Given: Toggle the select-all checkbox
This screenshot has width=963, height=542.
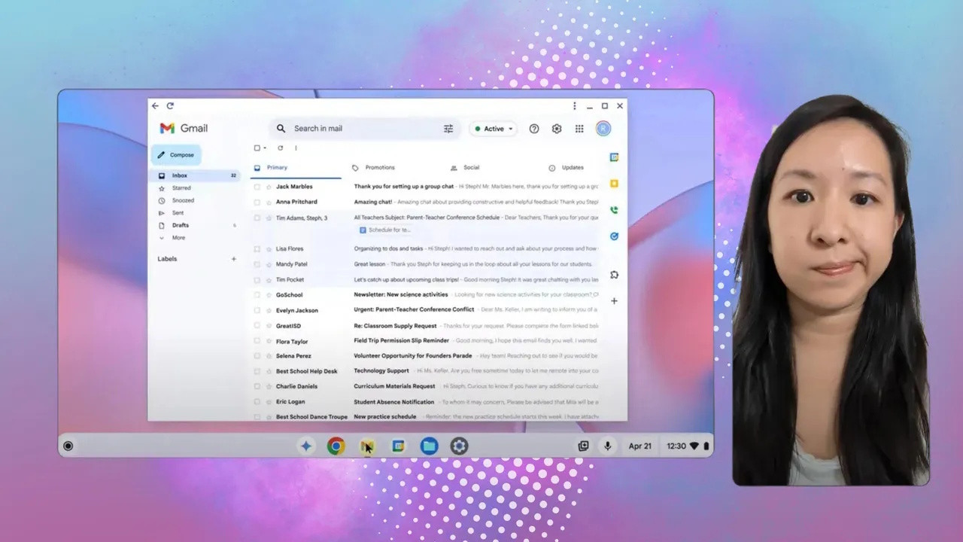Looking at the screenshot, I should point(257,148).
